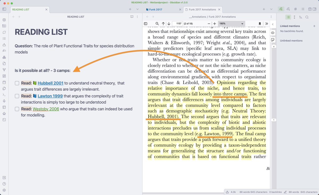
Task: Click the PDF bookmark icon
Action: pyautogui.click(x=260, y=24)
